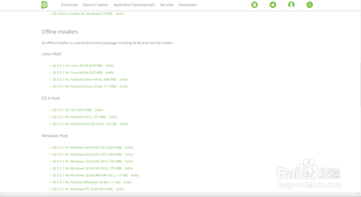This screenshot has height=197, width=361.
Task: Open info for Windows 32-bit MinGW 4.9.2
Action: 135,175
